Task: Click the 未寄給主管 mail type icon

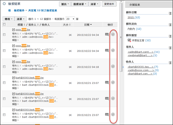Action: (129, 40)
